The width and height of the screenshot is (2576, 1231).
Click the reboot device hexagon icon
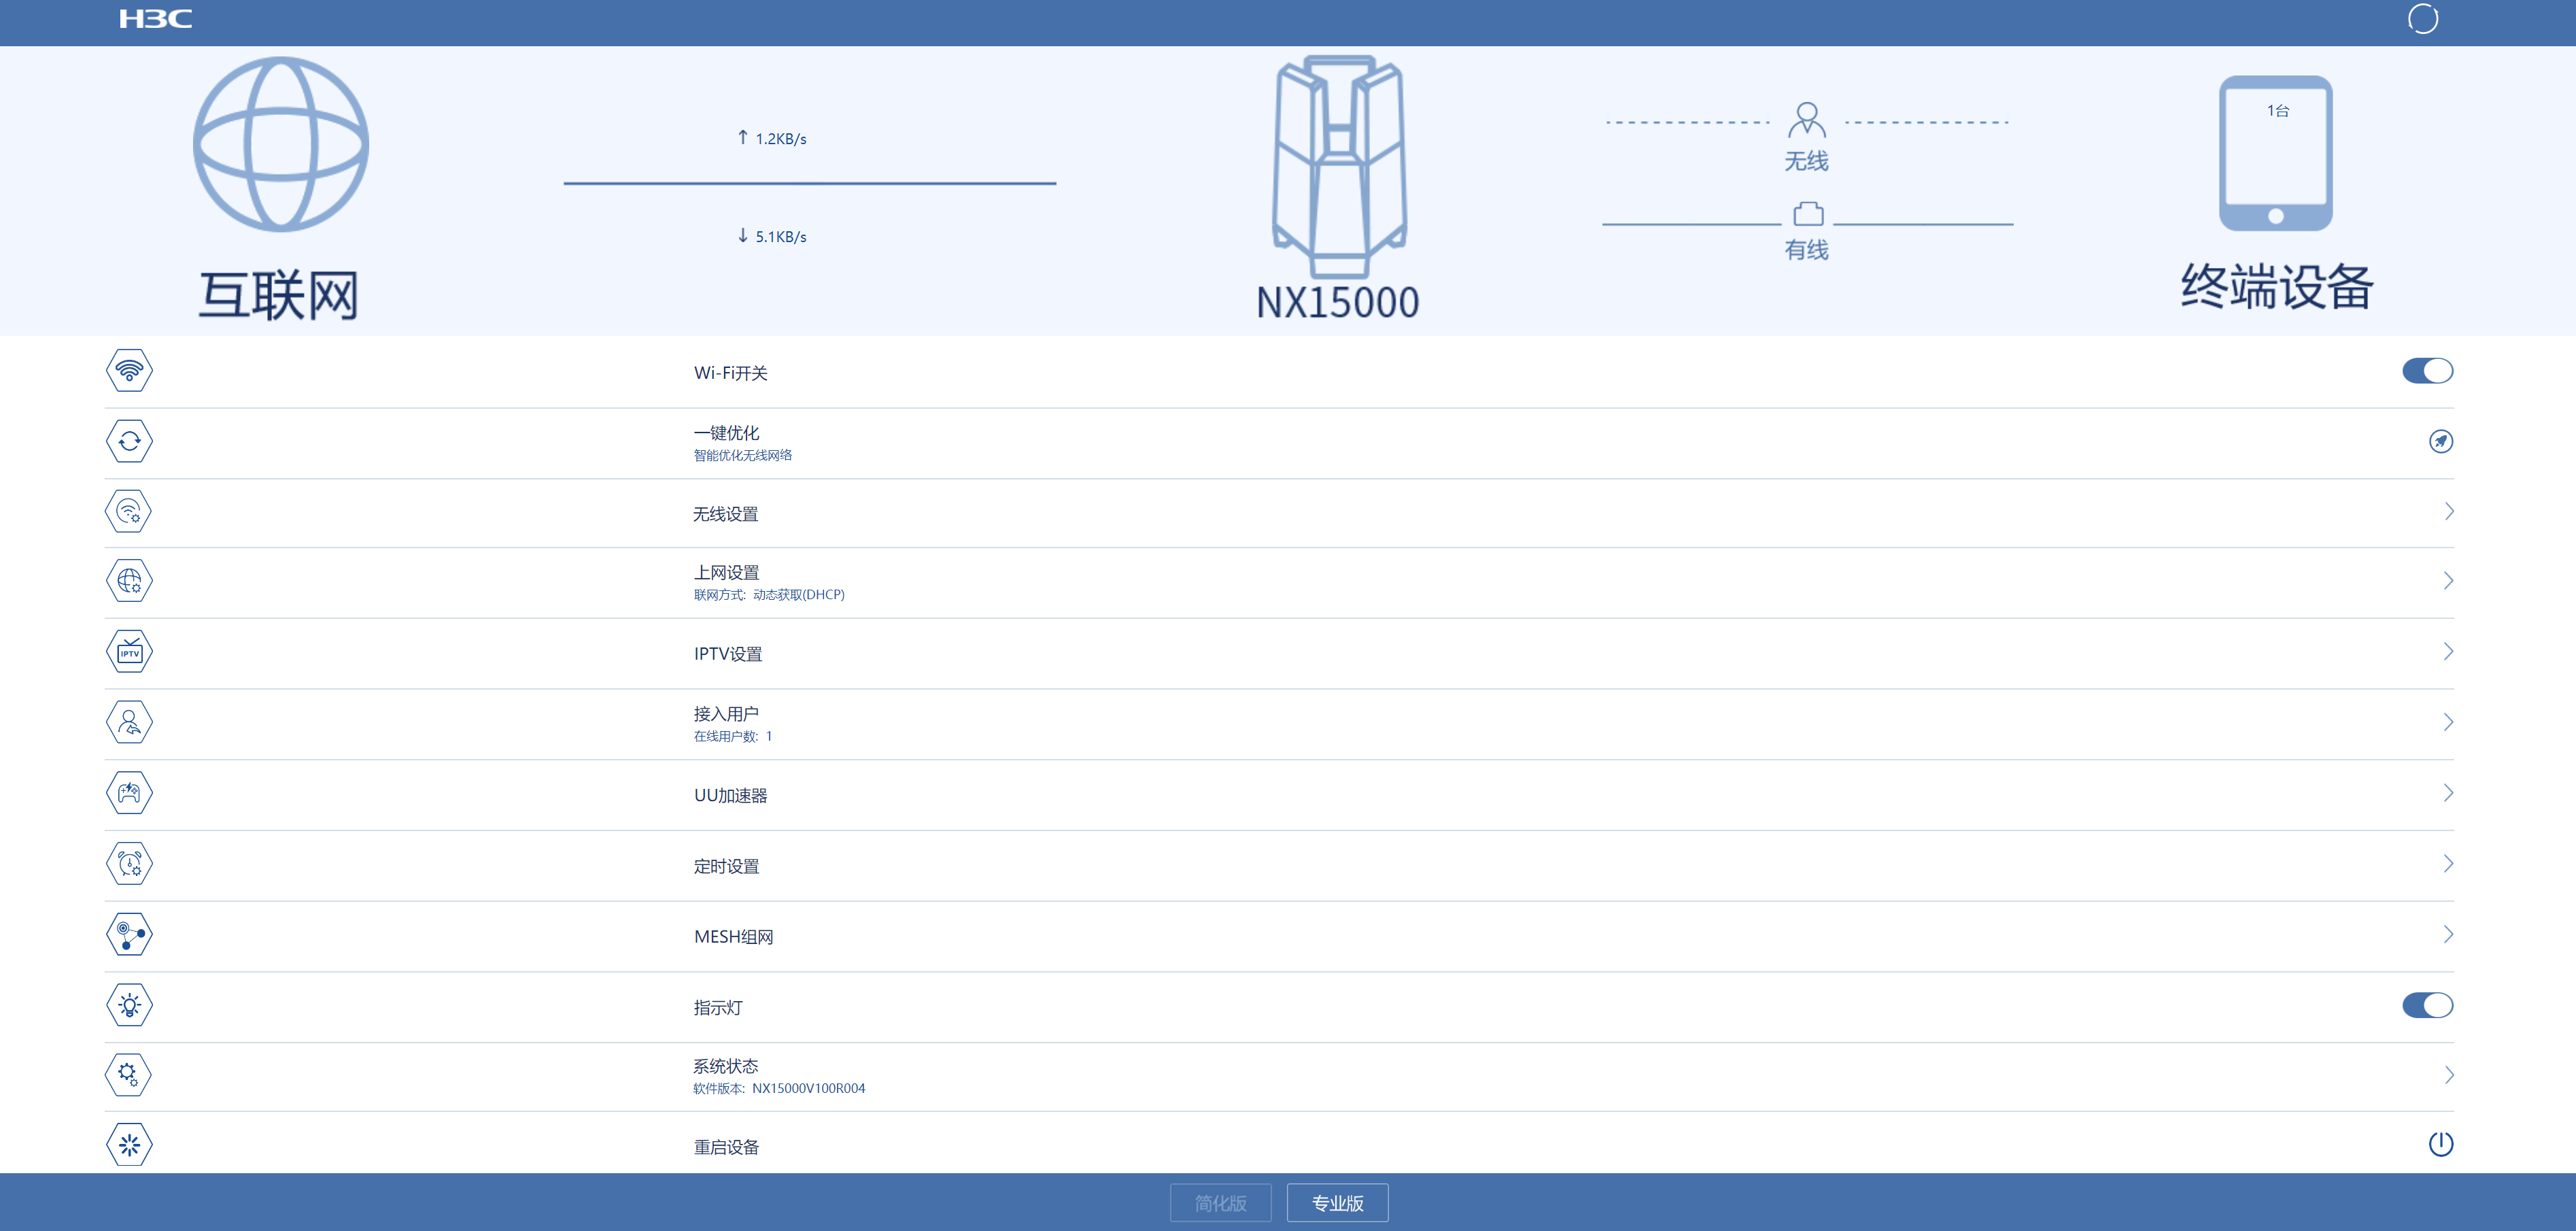(129, 1145)
